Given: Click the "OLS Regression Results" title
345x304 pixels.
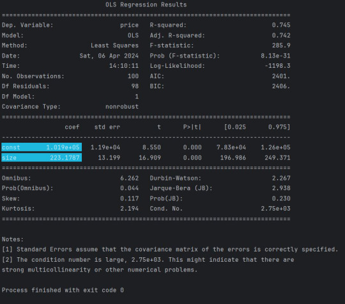Looking at the screenshot, I should coord(146,4).
